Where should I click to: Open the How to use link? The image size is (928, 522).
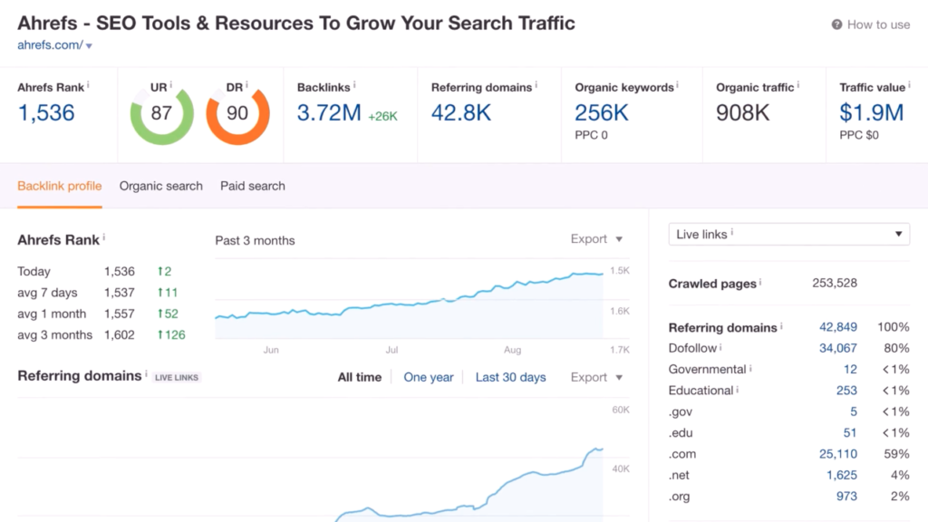point(878,24)
